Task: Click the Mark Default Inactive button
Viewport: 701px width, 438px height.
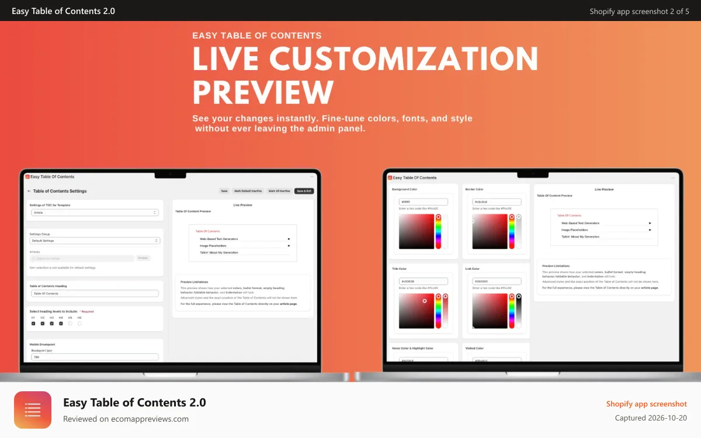Action: [248, 191]
